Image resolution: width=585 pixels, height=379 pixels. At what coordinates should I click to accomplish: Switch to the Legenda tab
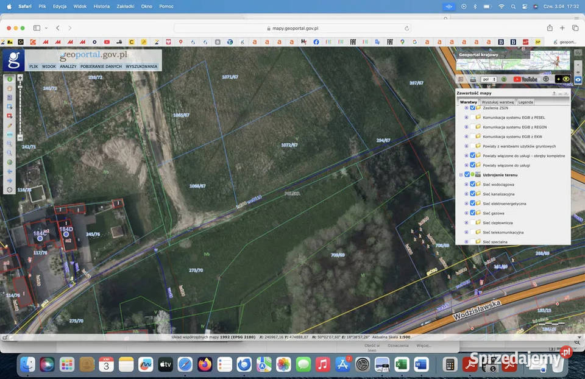click(x=525, y=102)
